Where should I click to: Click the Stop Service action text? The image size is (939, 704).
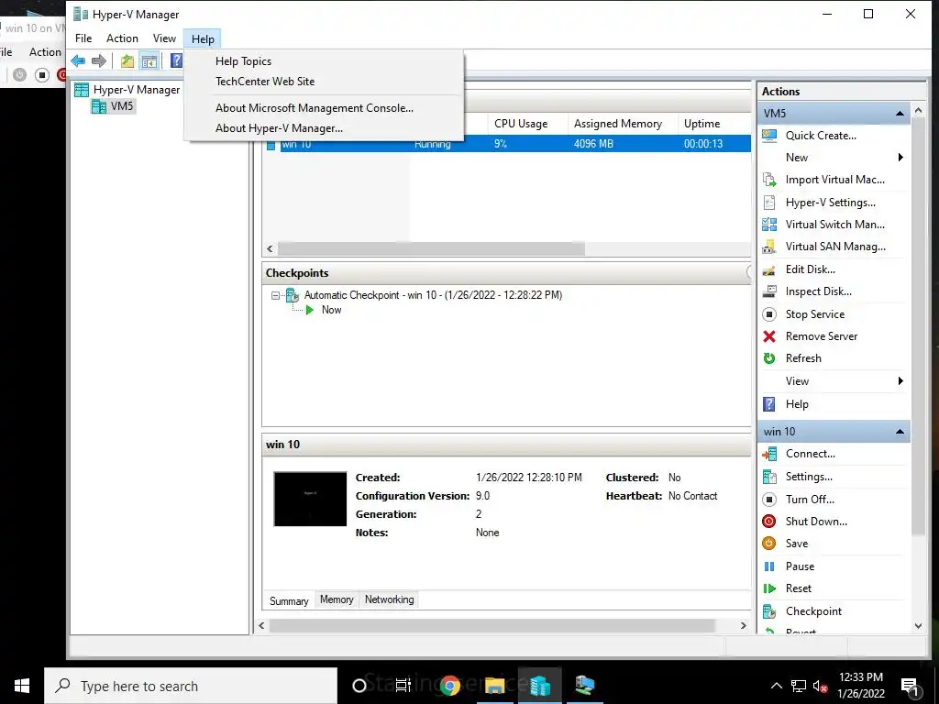[815, 314]
